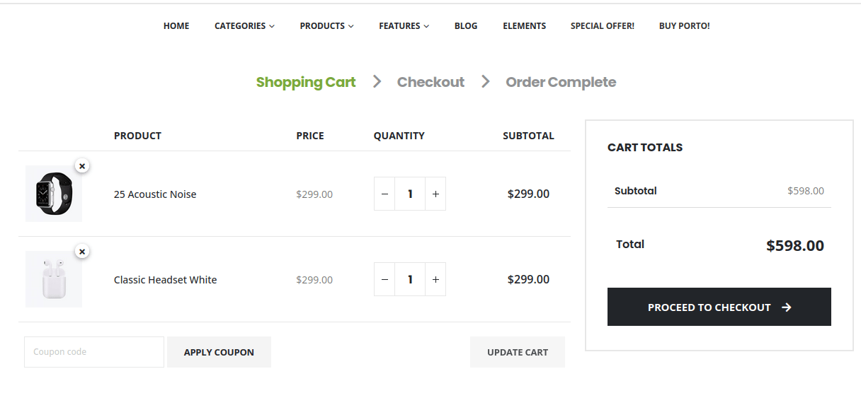Increase quantity of 25 Acoustic Noise

(435, 194)
